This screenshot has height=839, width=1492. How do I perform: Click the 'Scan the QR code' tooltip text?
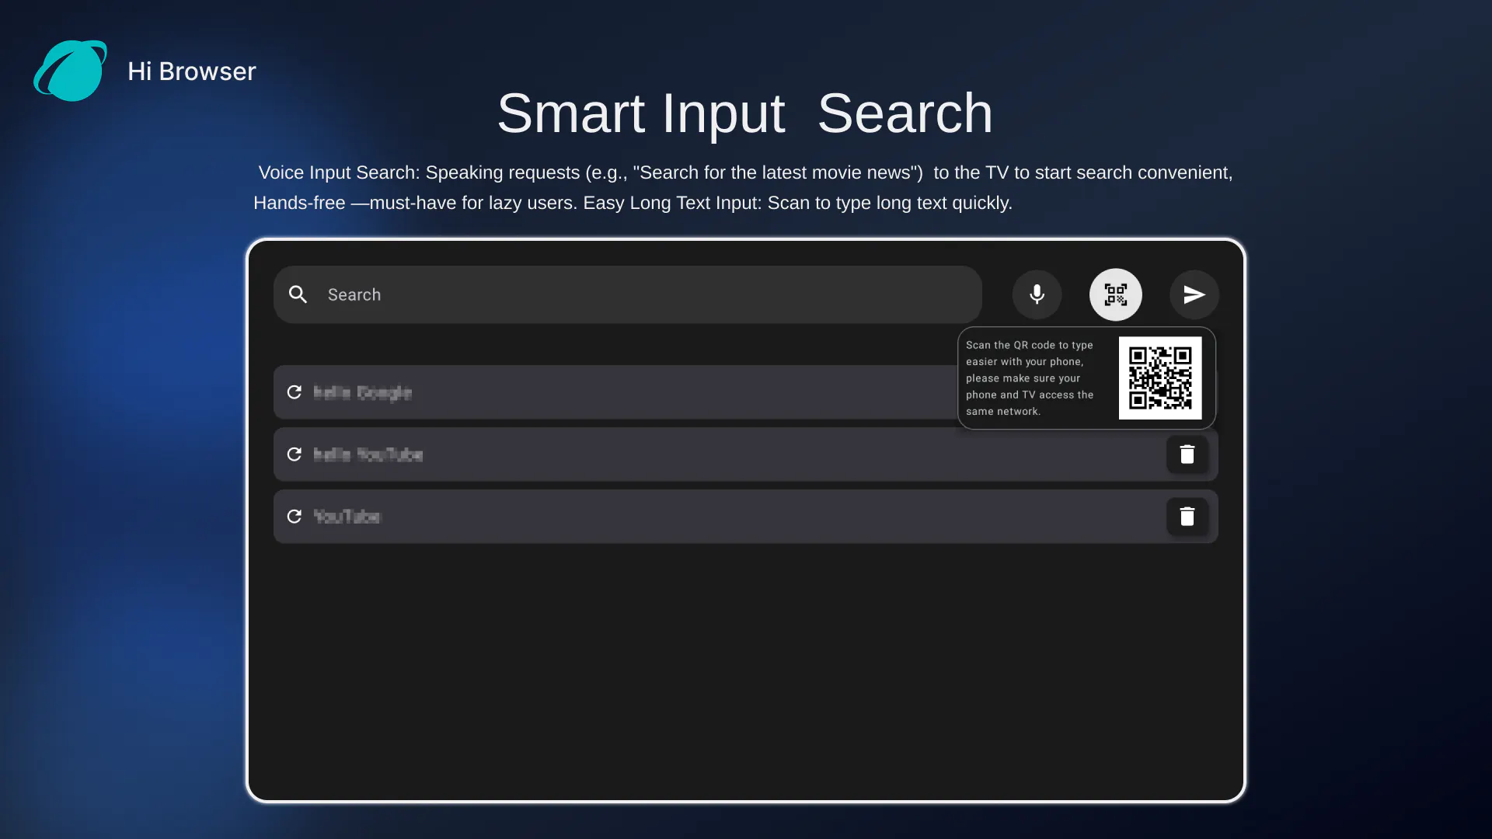click(x=1030, y=378)
